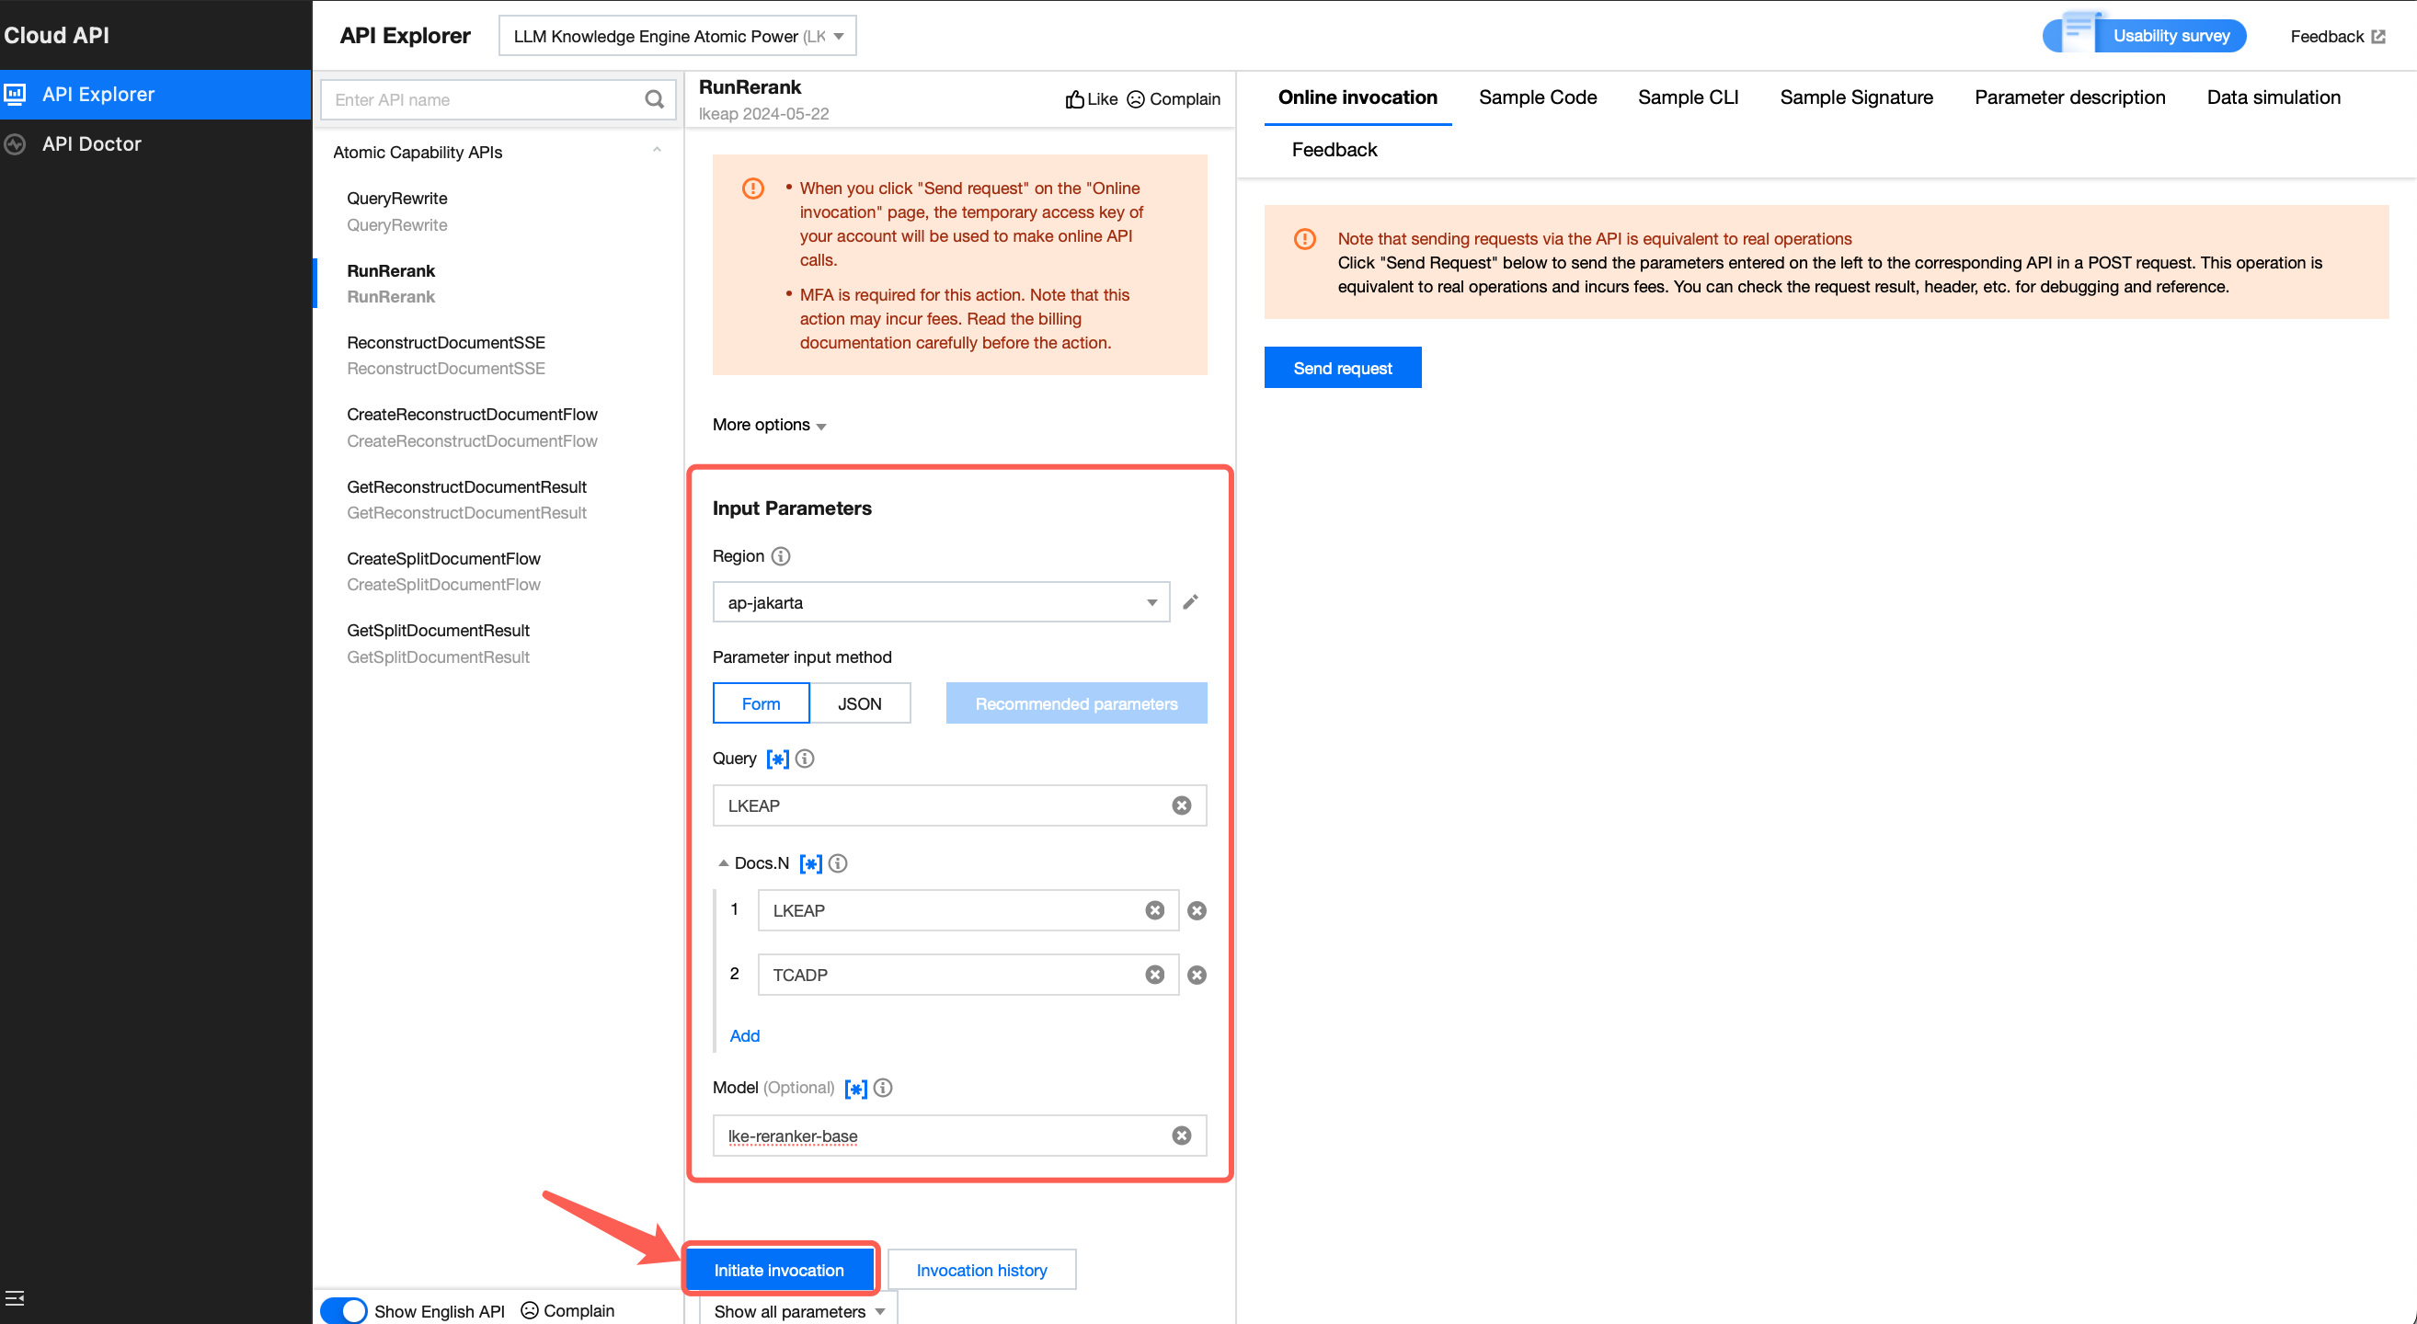Switch to the Sample Code tab
Image resolution: width=2417 pixels, height=1324 pixels.
[x=1537, y=97]
